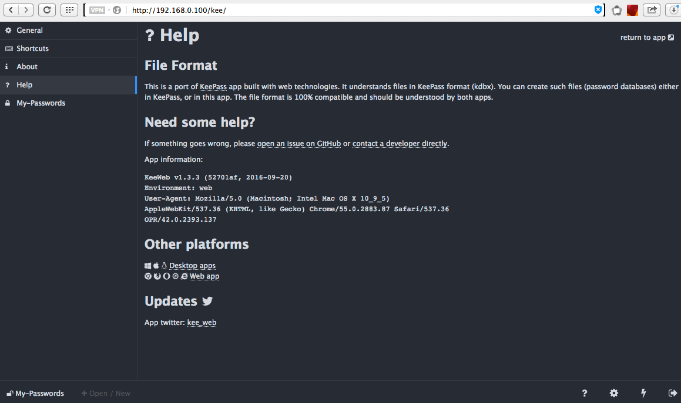This screenshot has width=681, height=403.
Task: Click the return to app link
Action: click(x=647, y=38)
